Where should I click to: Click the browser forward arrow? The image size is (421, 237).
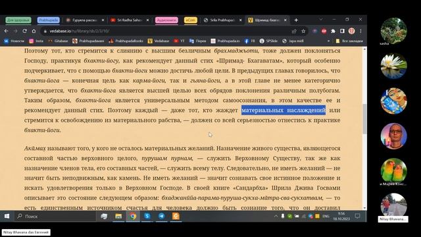click(15, 31)
